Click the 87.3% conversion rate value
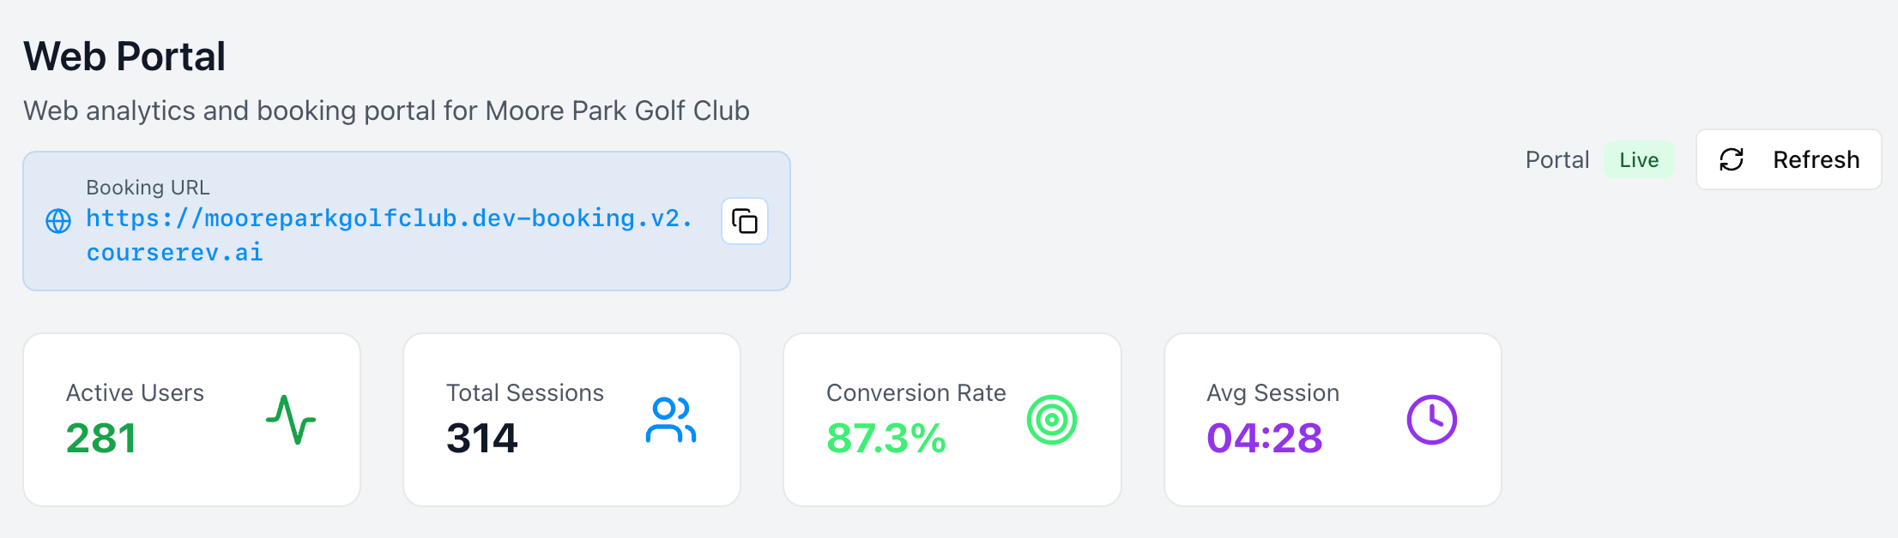The height and width of the screenshot is (538, 1898). tap(886, 439)
